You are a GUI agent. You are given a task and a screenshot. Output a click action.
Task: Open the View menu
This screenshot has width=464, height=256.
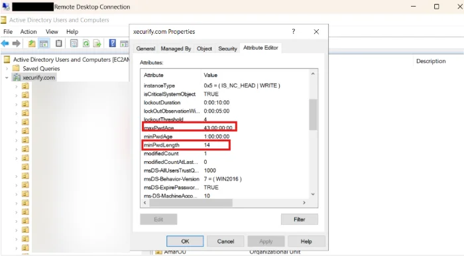[52, 32]
